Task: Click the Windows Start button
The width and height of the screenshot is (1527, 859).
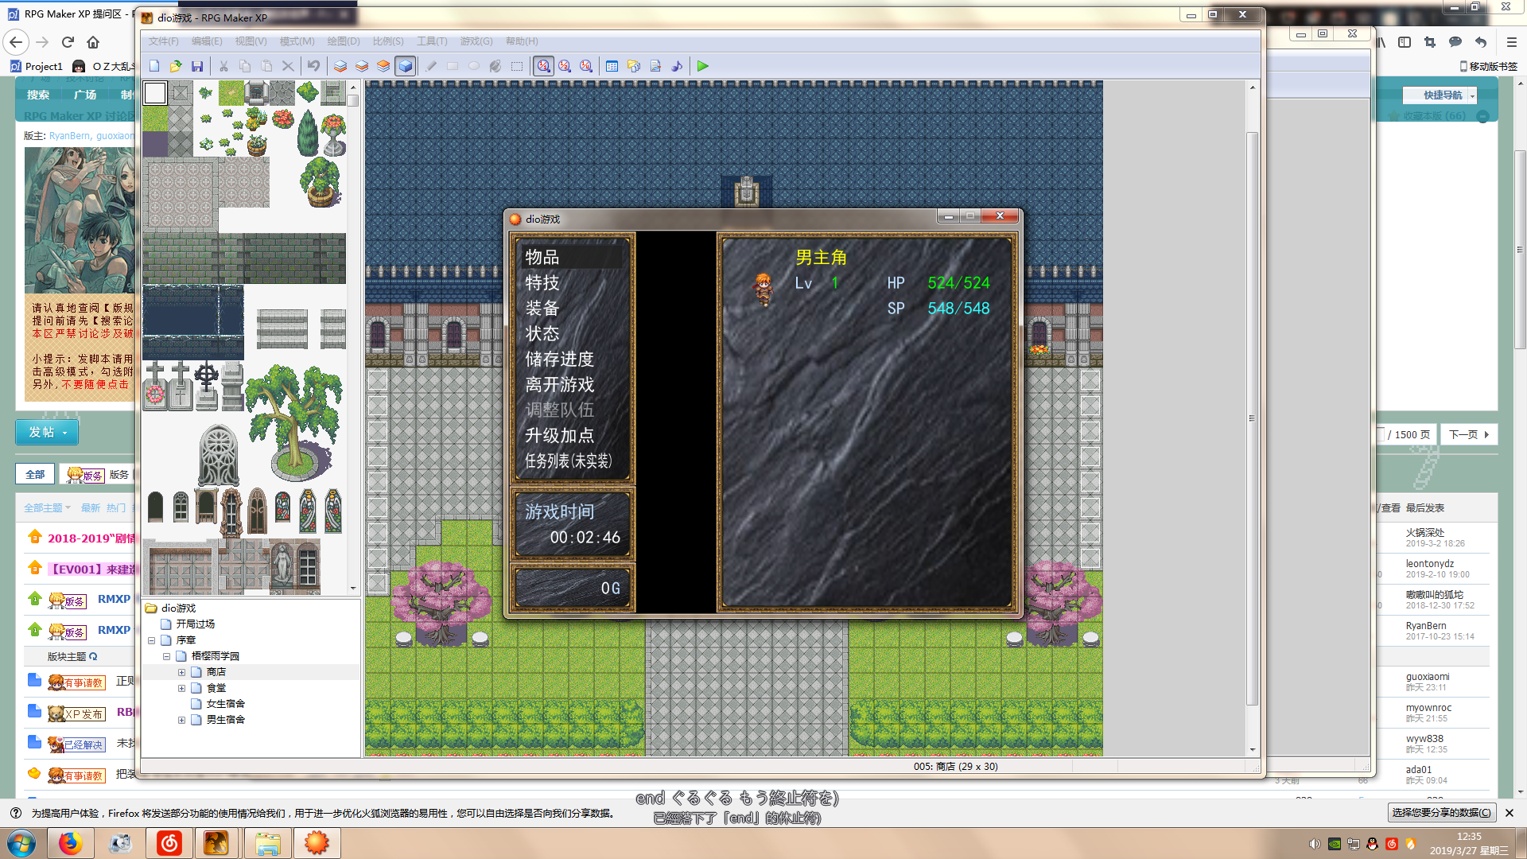Action: click(x=21, y=843)
